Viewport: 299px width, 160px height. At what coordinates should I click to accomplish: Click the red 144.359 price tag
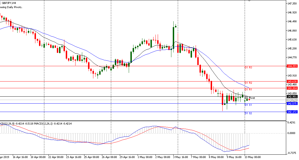pos(292,66)
